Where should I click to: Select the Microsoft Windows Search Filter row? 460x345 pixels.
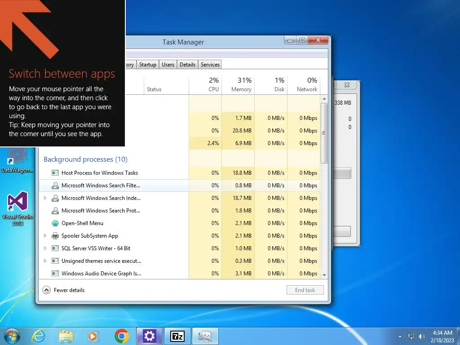(x=180, y=186)
